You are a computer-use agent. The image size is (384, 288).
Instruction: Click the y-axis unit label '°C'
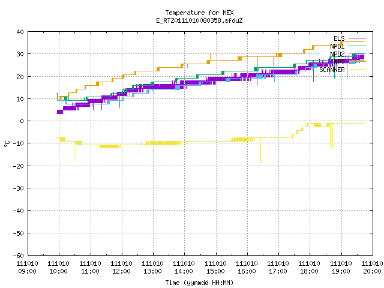(7, 144)
